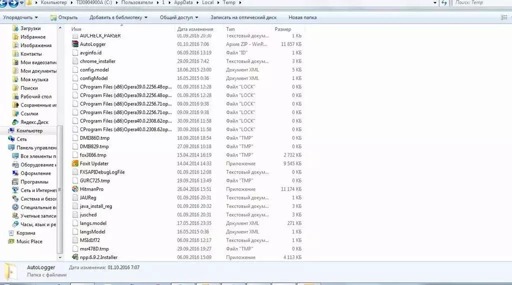Open Яндекс.Диск icon in sidebar
Viewport: 512px width, 285px height.
point(15,122)
